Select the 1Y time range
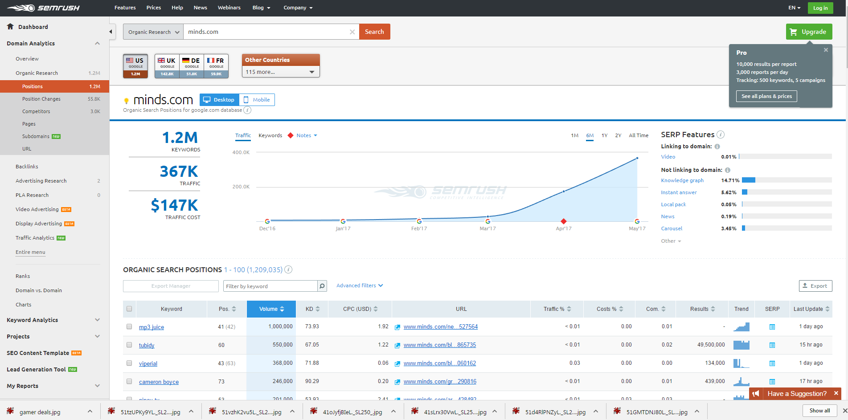The height and width of the screenshot is (420, 848). pos(605,135)
